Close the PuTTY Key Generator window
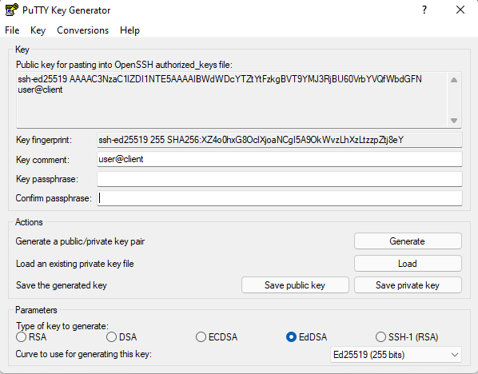The width and height of the screenshot is (478, 374). [x=460, y=10]
